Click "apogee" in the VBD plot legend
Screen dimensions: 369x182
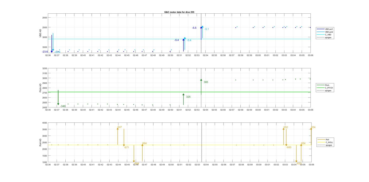(324, 38)
